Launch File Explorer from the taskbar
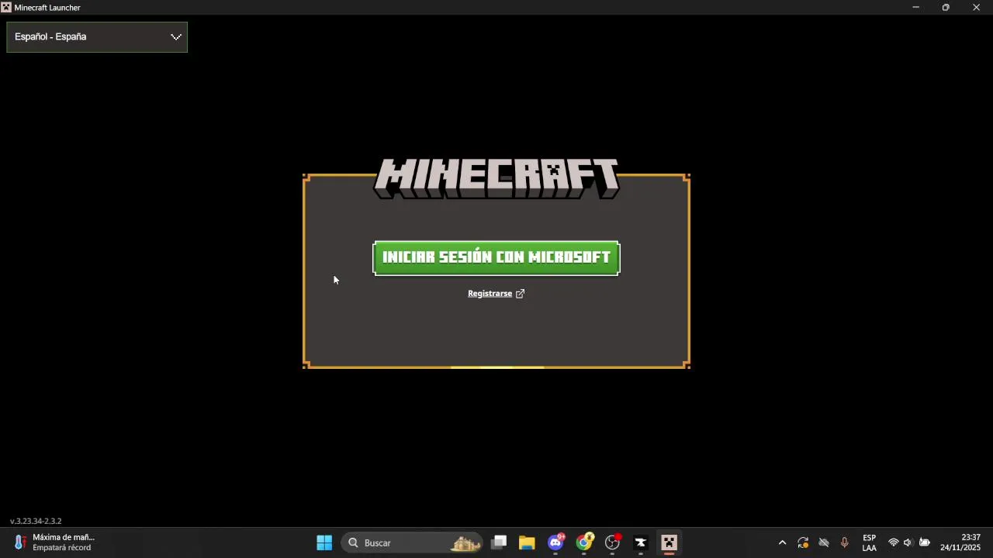 527,542
